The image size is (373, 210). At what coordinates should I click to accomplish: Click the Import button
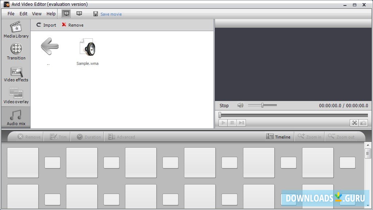(46, 25)
